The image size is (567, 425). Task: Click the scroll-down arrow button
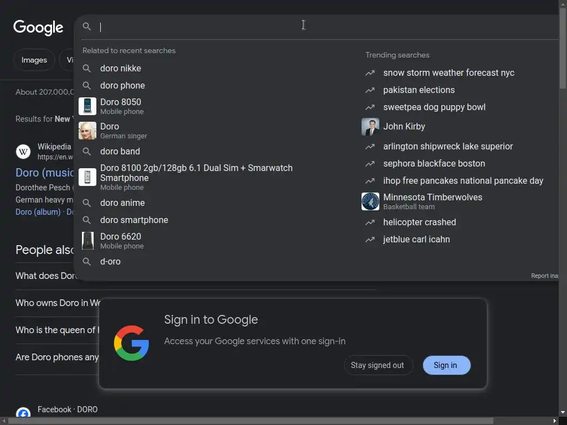563,412
